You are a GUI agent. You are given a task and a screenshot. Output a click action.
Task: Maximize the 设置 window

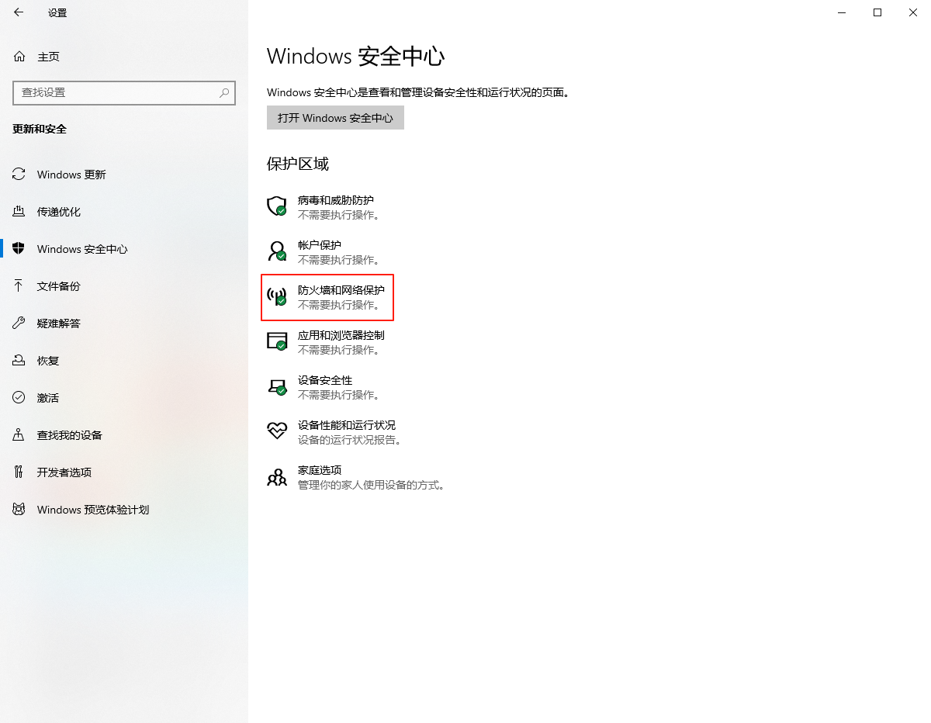click(877, 12)
